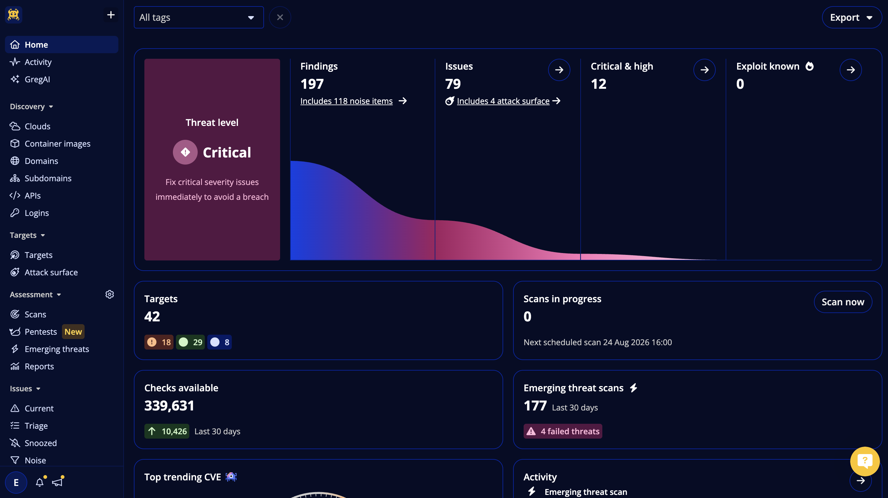Click the 29 targets green badge
The width and height of the screenshot is (888, 498).
pyautogui.click(x=190, y=342)
